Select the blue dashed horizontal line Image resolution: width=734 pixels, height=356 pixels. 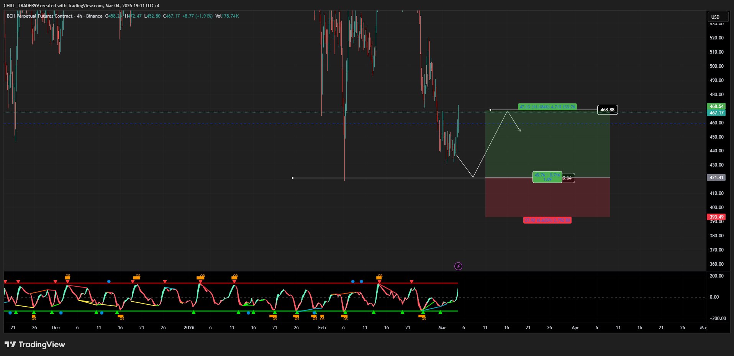(x=230, y=124)
